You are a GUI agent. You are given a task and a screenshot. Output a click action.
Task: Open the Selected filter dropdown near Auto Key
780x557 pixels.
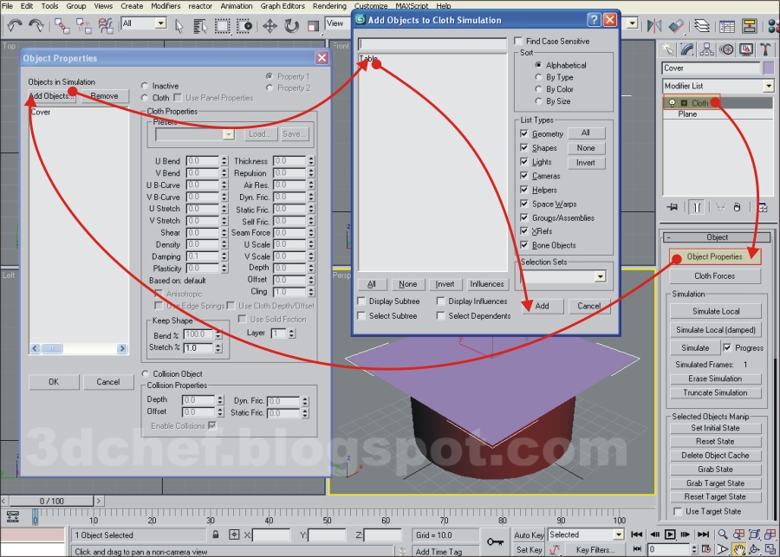click(x=617, y=534)
